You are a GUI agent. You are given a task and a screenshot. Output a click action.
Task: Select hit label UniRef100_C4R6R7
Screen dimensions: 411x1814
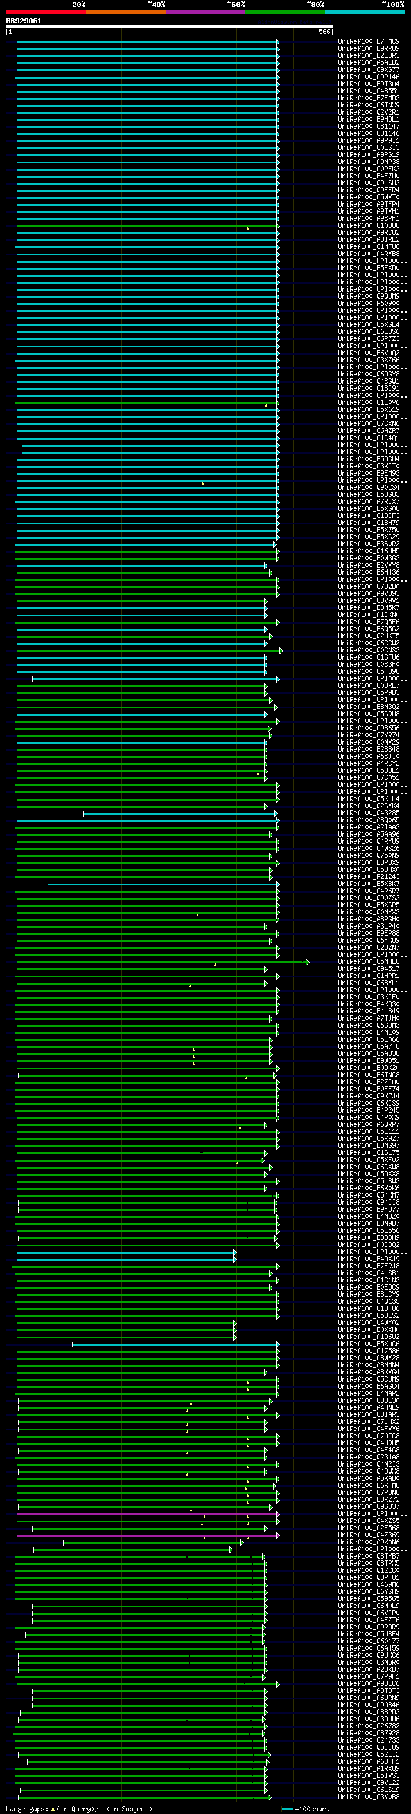click(369, 891)
